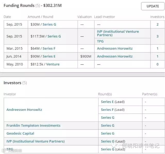Select the $117.5M amount text

pos(37,36)
